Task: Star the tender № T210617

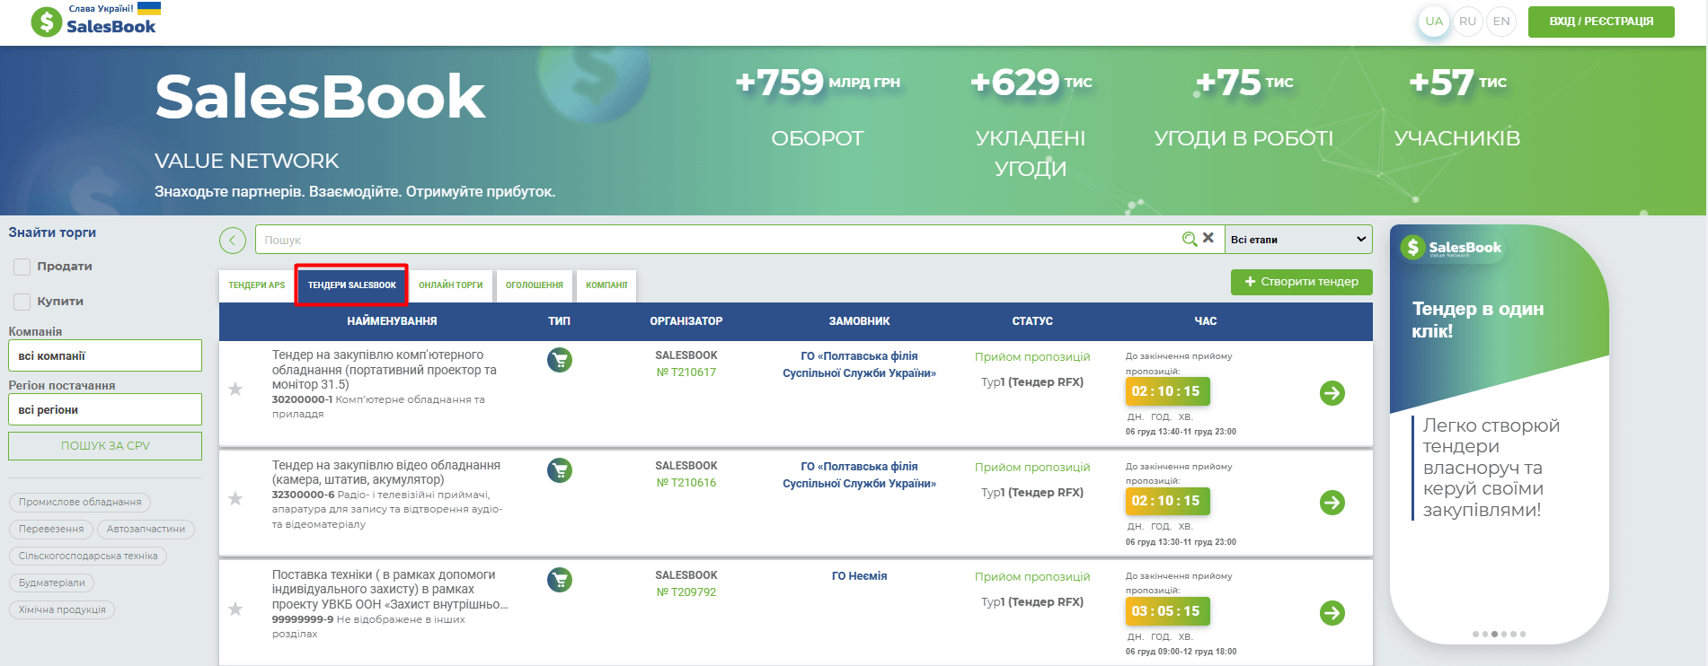Action: pos(235,389)
